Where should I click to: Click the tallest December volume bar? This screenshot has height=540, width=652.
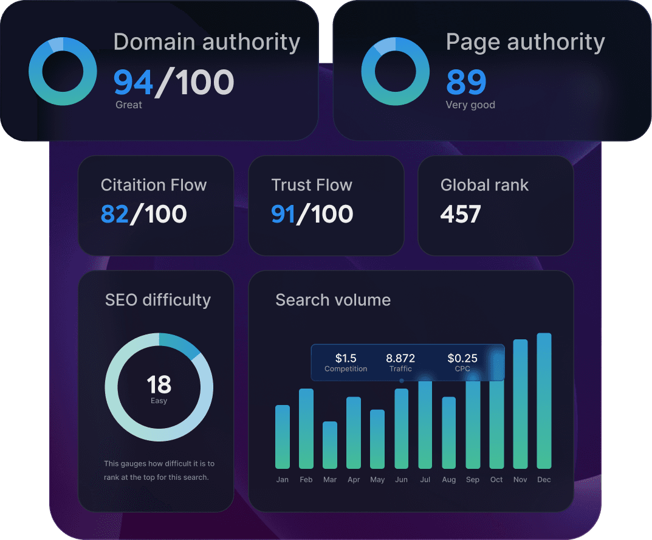(543, 401)
